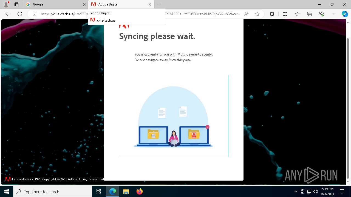The height and width of the screenshot is (197, 351).
Task: Open network status tray icon
Action: (x=309, y=192)
